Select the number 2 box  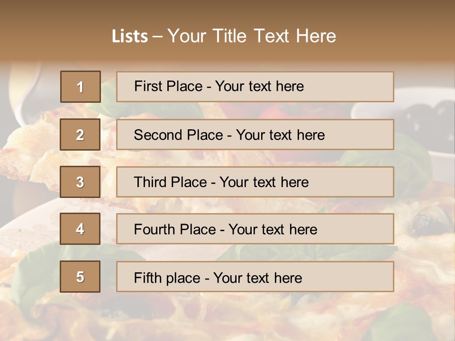tap(80, 135)
